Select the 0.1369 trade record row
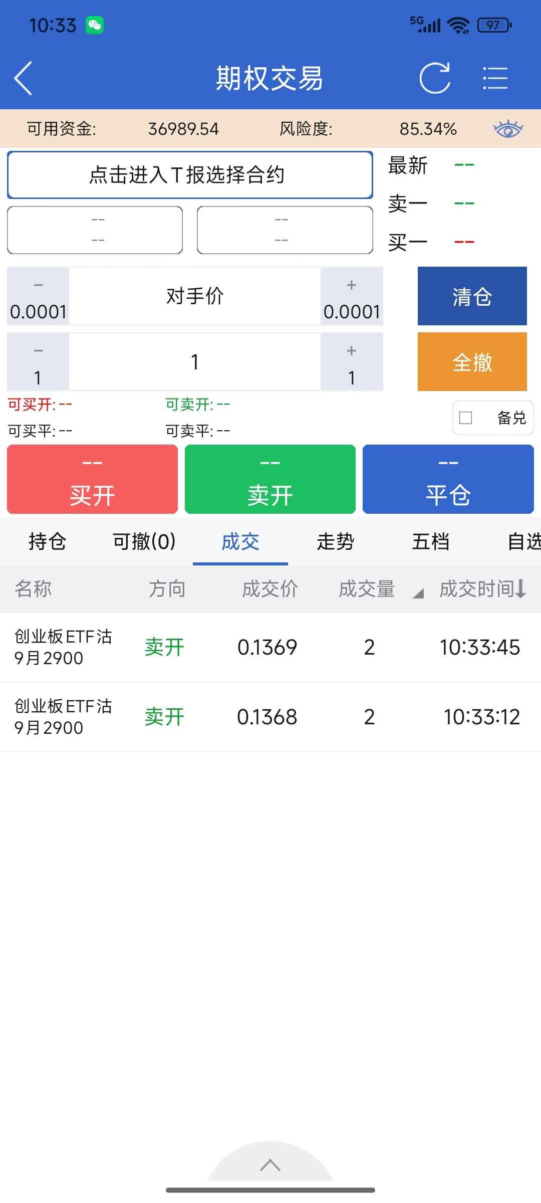 click(270, 647)
